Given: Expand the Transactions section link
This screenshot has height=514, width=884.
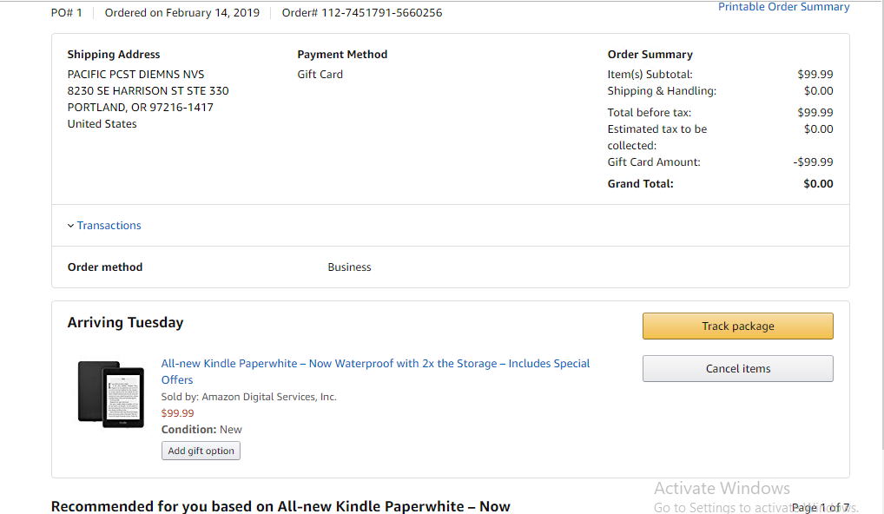Looking at the screenshot, I should click(109, 226).
